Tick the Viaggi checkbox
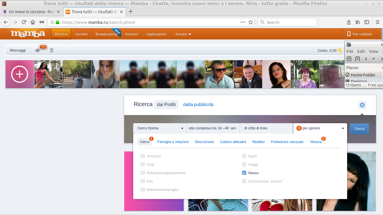383x215 pixels. pos(244,164)
